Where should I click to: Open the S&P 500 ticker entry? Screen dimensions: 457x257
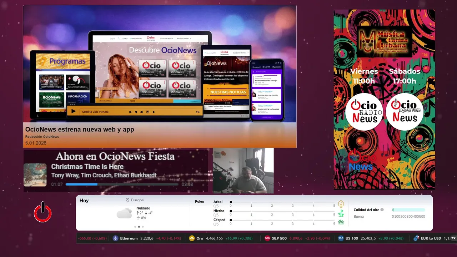tap(297, 238)
